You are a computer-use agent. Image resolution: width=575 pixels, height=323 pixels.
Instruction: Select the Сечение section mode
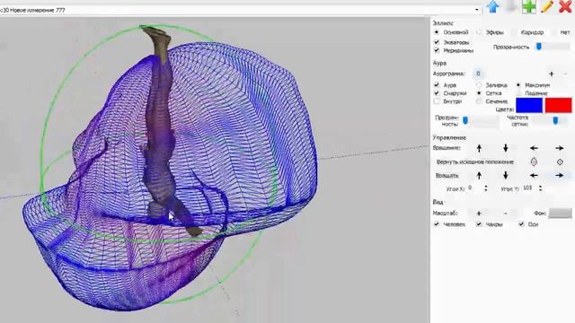coord(479,101)
